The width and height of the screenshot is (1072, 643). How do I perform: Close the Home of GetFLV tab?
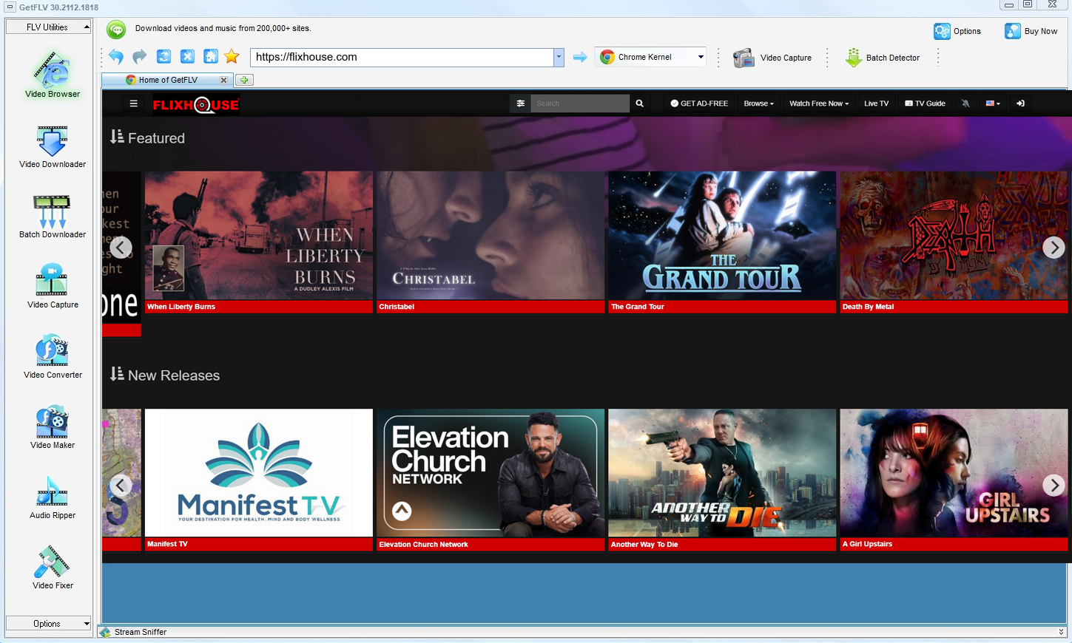(223, 80)
